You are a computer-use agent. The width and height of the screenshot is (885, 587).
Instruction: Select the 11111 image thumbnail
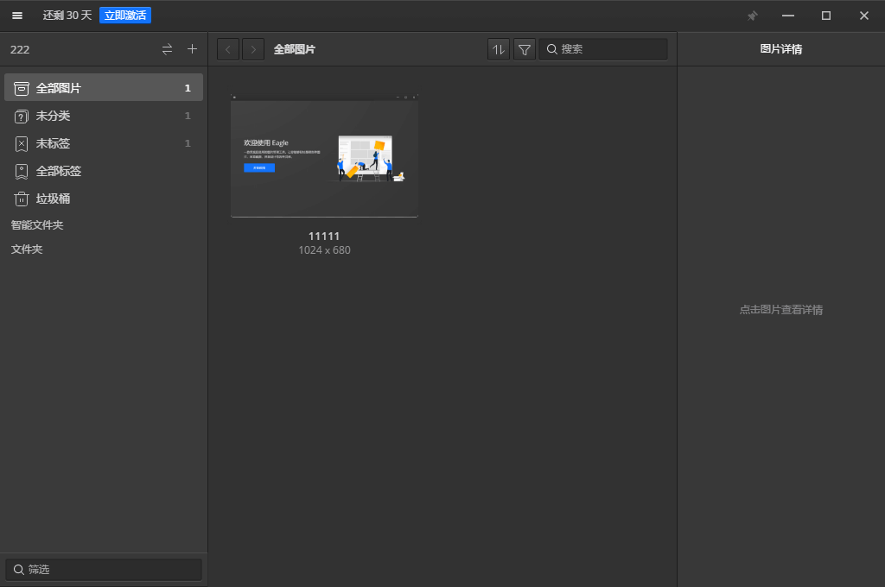pos(324,156)
